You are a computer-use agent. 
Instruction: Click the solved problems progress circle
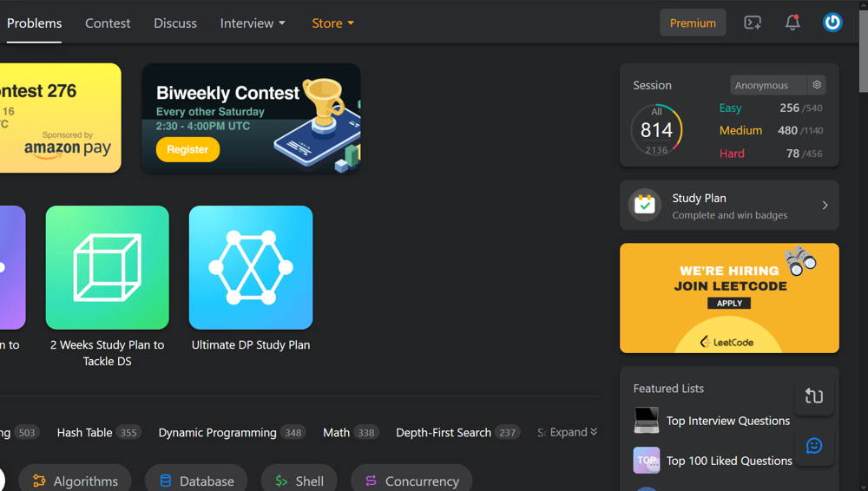pyautogui.click(x=656, y=131)
